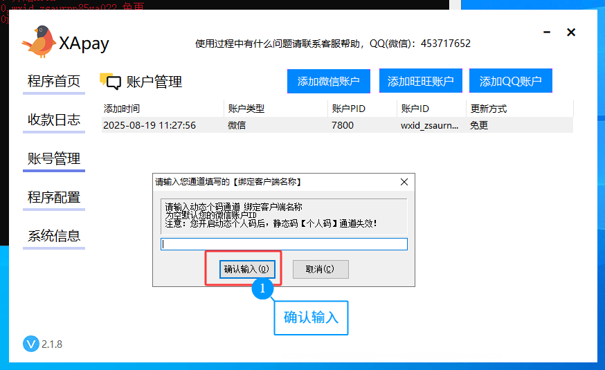Click the 添加旺旺账户 button
Viewport: 605px width, 370px height.
(x=420, y=82)
